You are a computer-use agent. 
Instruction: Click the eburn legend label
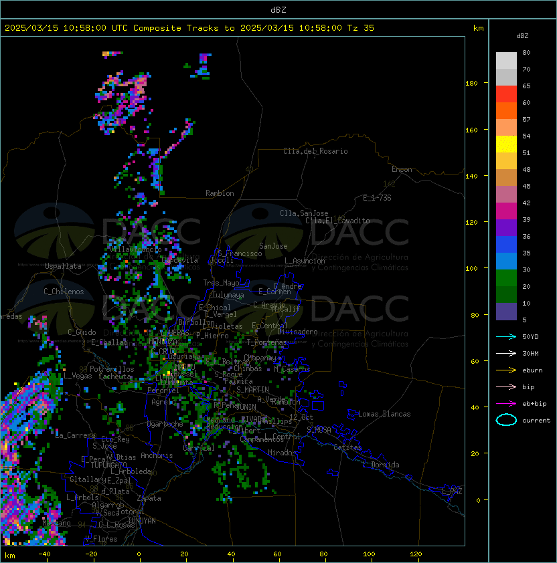(x=532, y=370)
